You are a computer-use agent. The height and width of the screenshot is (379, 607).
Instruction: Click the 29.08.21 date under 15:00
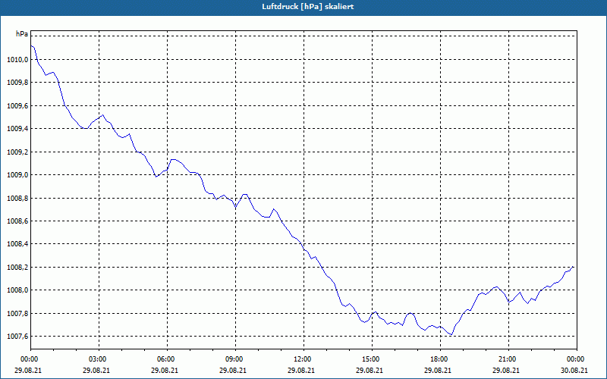click(370, 370)
